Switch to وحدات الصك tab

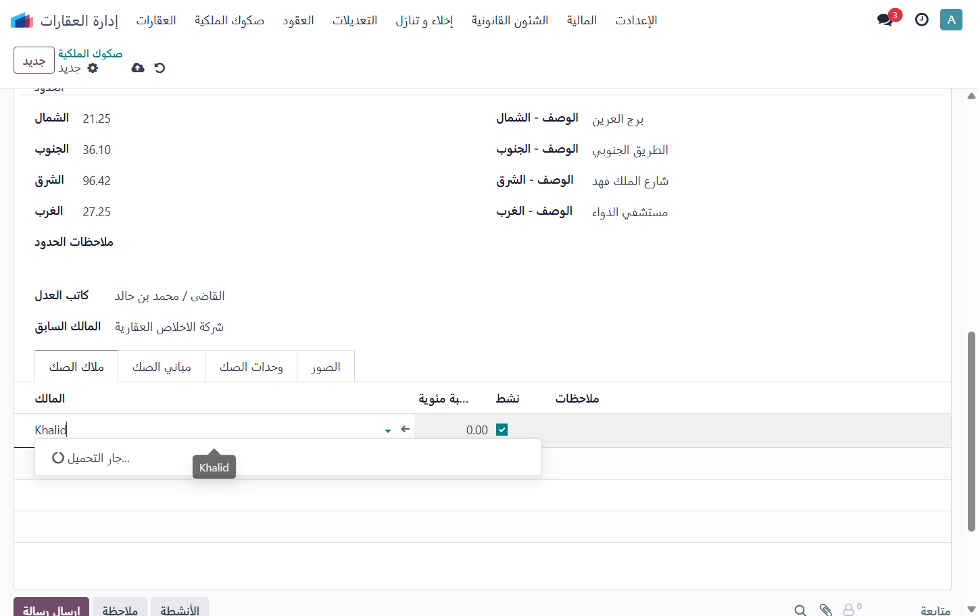[x=251, y=366]
